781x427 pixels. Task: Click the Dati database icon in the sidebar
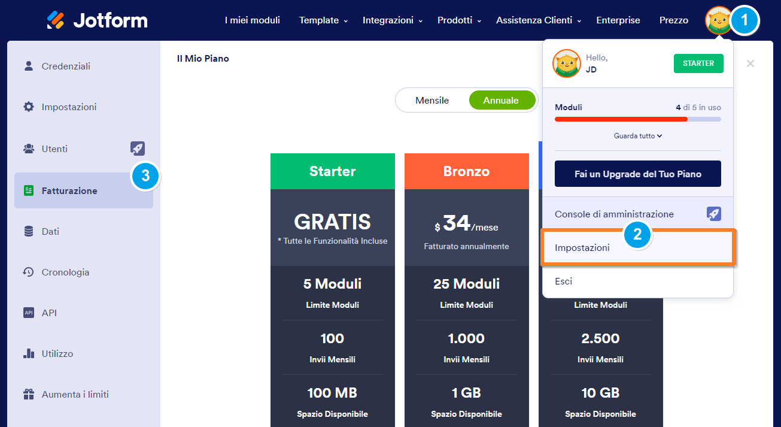click(x=29, y=231)
